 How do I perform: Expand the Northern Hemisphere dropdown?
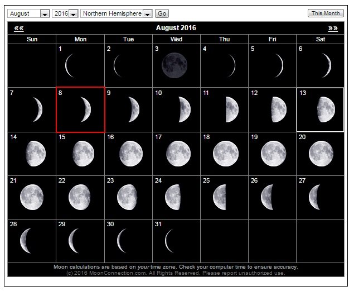click(117, 13)
